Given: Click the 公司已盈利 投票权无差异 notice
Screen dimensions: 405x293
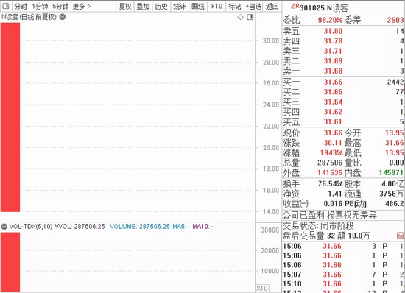Looking at the screenshot, I should tap(330, 215).
